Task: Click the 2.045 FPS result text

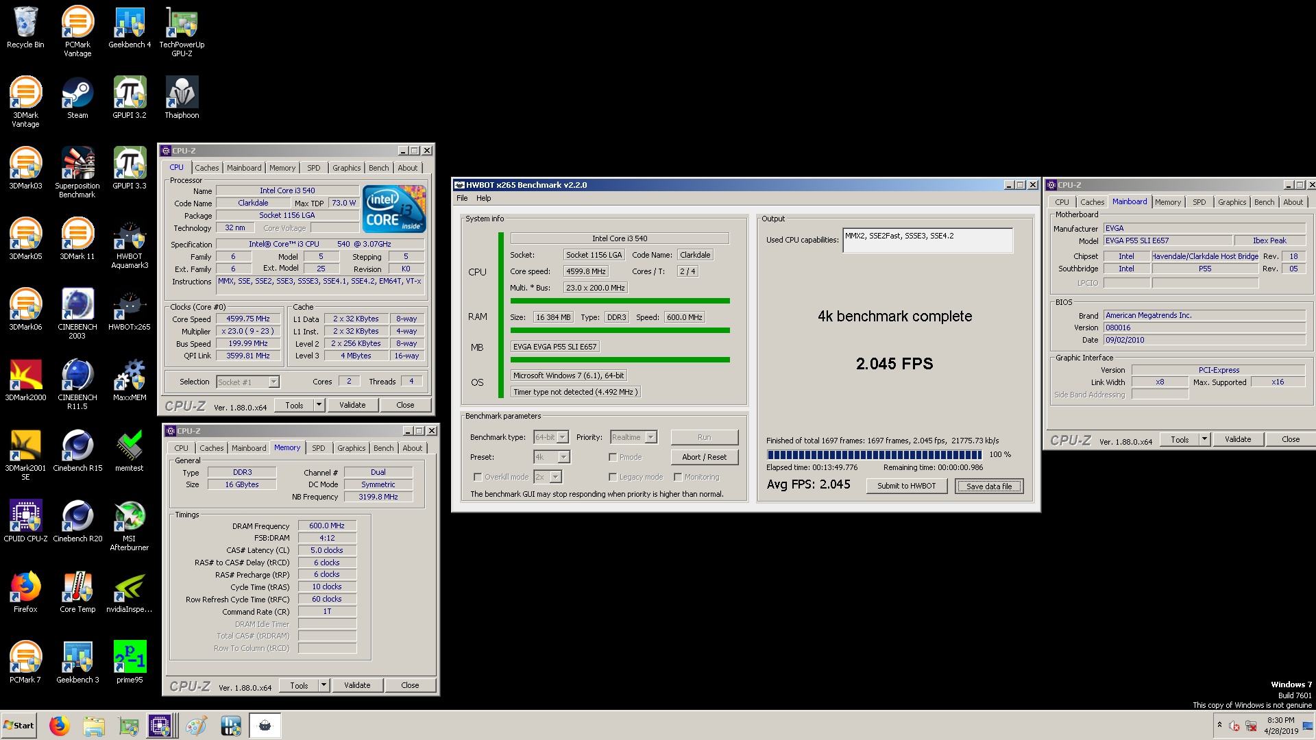Action: click(894, 364)
